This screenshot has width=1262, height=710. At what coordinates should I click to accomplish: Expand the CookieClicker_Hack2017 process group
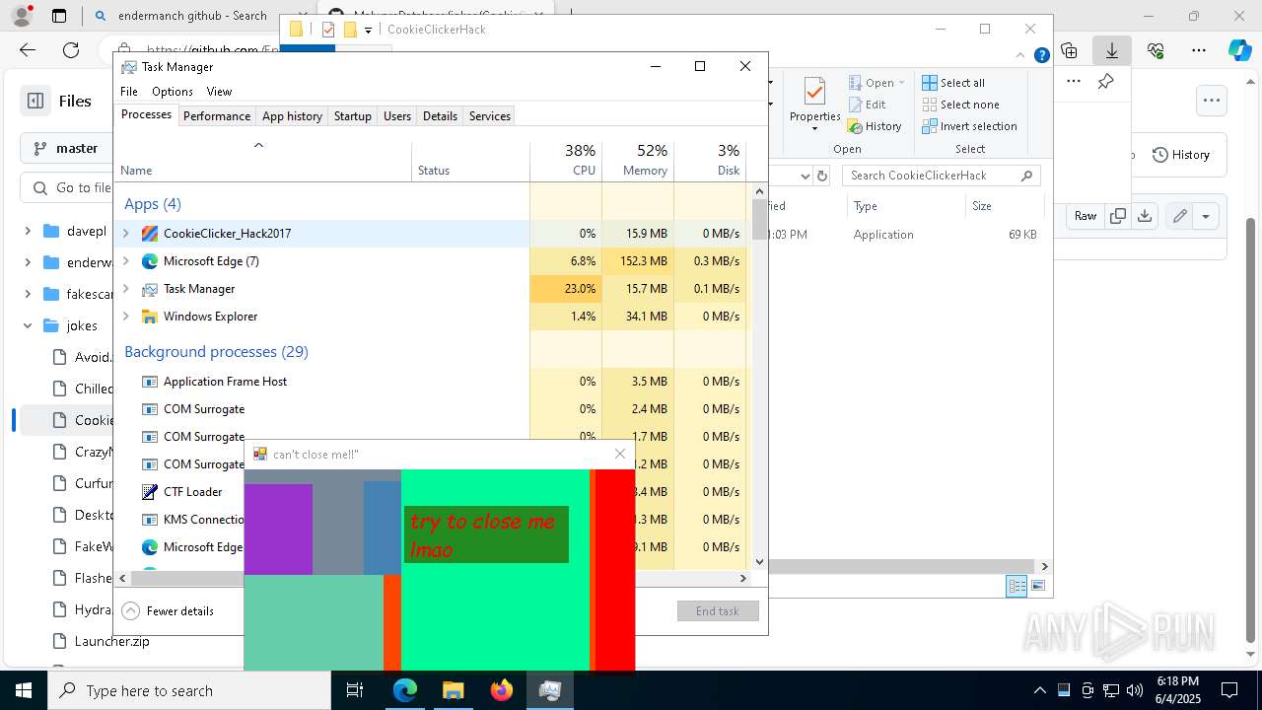coord(125,234)
